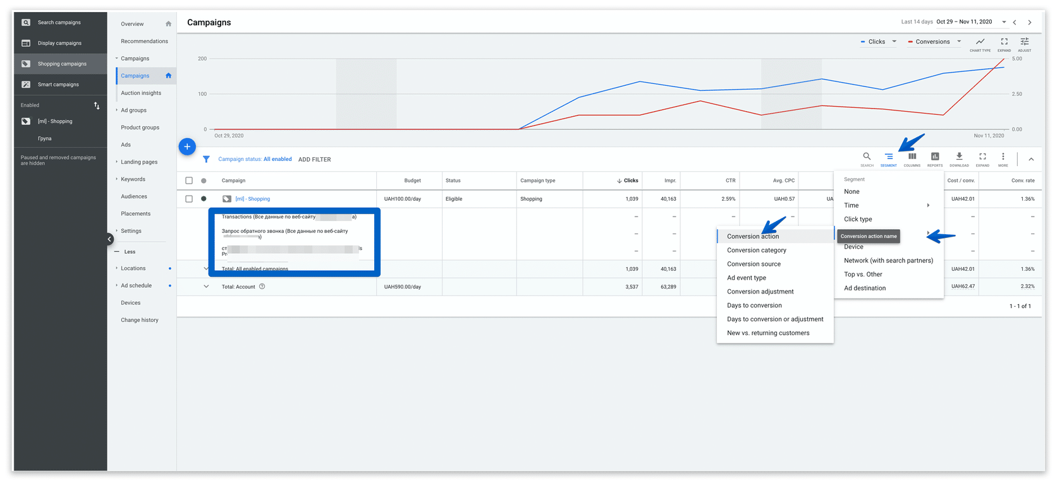Open the Clicks metric dropdown
The height and width of the screenshot is (488, 1062).
[x=879, y=42]
